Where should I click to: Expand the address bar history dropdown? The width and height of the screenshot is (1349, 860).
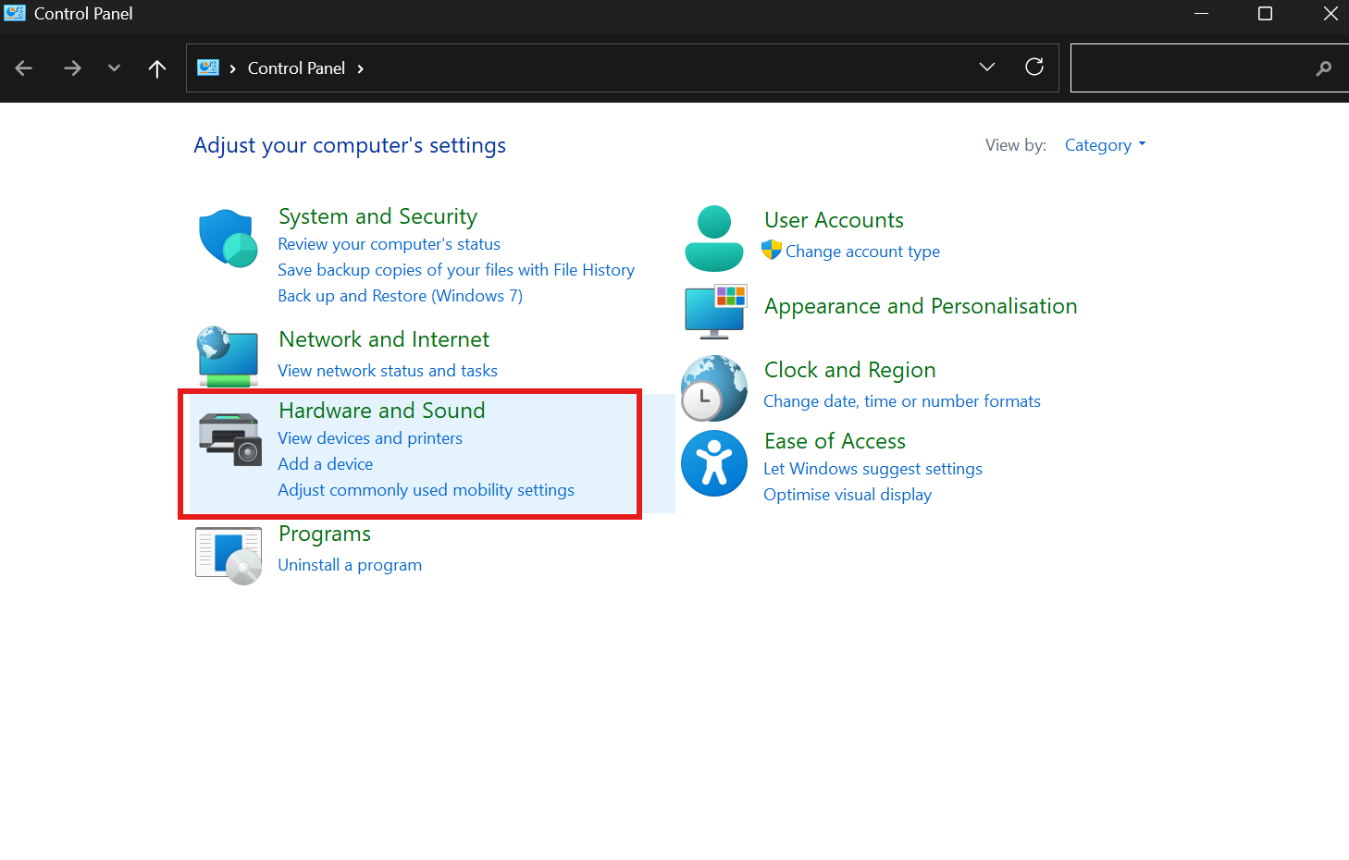(987, 67)
